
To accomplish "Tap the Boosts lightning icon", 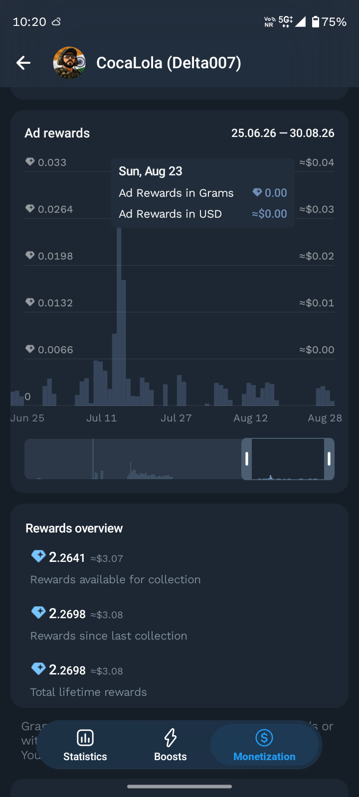I will [x=171, y=738].
